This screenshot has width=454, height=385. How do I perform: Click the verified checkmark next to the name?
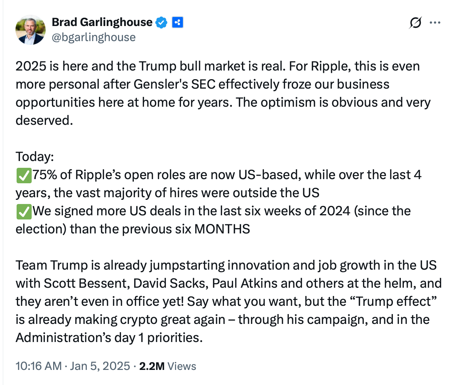[x=162, y=22]
